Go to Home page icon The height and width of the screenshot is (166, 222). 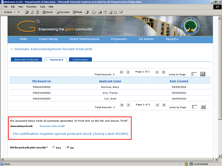37,12
